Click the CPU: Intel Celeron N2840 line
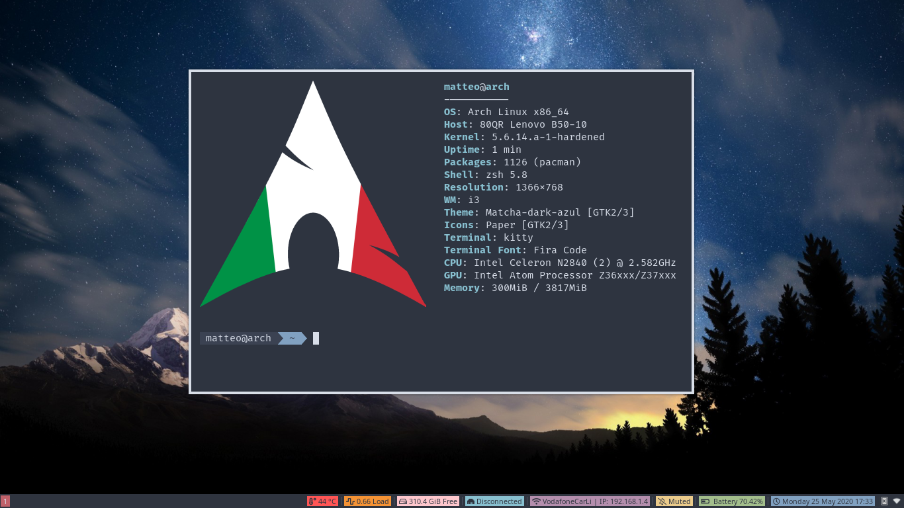Screen dimensions: 904x508 [560, 263]
